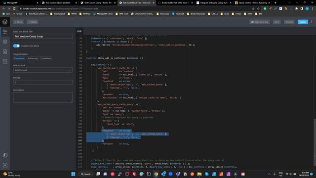Open the Bricks Resources bookmark folder

coord(196,14)
